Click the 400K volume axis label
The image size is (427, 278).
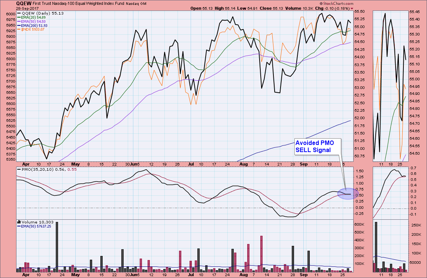pos(360,240)
